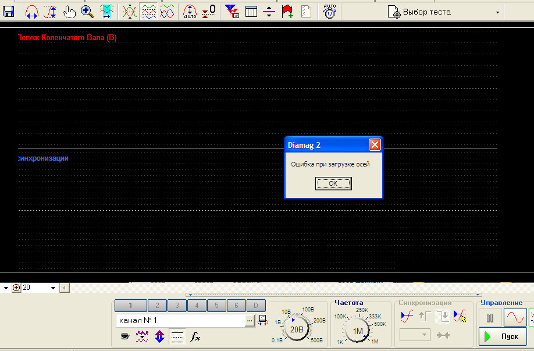Adjust the 1M frequency knob

pos(357,331)
